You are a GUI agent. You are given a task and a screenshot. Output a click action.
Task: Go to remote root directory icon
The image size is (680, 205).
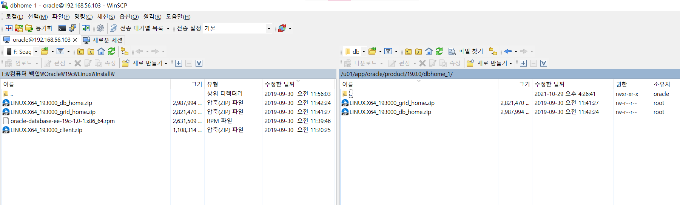(x=418, y=52)
